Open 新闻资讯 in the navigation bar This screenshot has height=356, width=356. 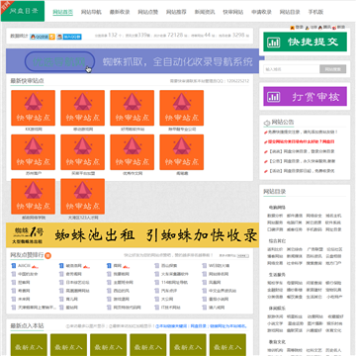(205, 12)
